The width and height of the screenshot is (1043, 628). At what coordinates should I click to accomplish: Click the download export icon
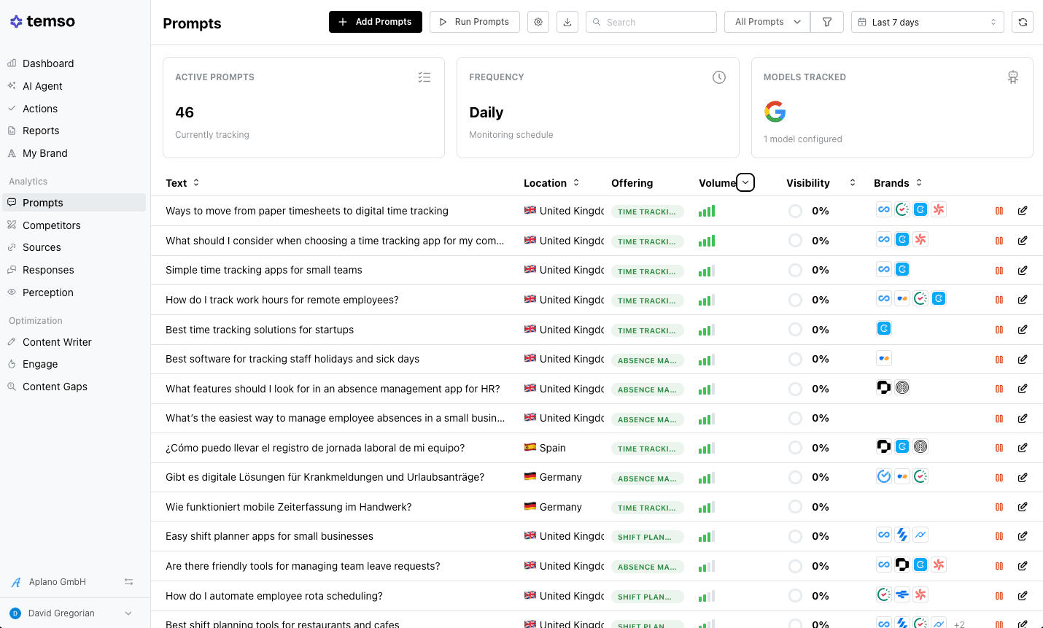(567, 22)
